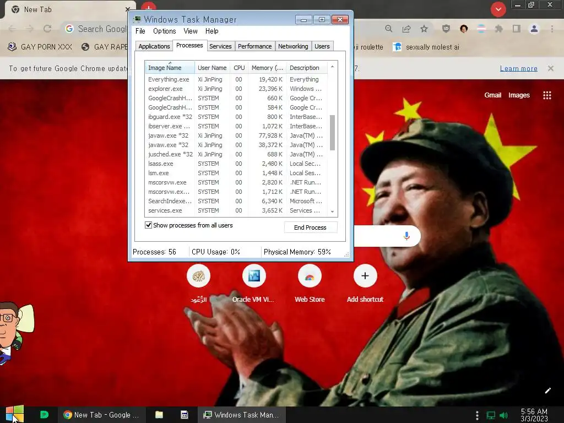Click the voice search microphone icon
This screenshot has height=423, width=564.
click(x=406, y=236)
